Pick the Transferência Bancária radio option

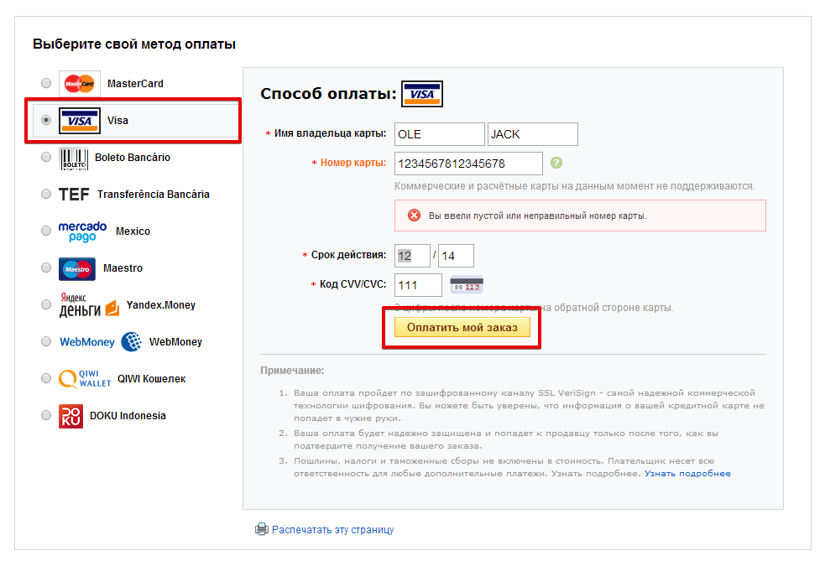tap(46, 194)
